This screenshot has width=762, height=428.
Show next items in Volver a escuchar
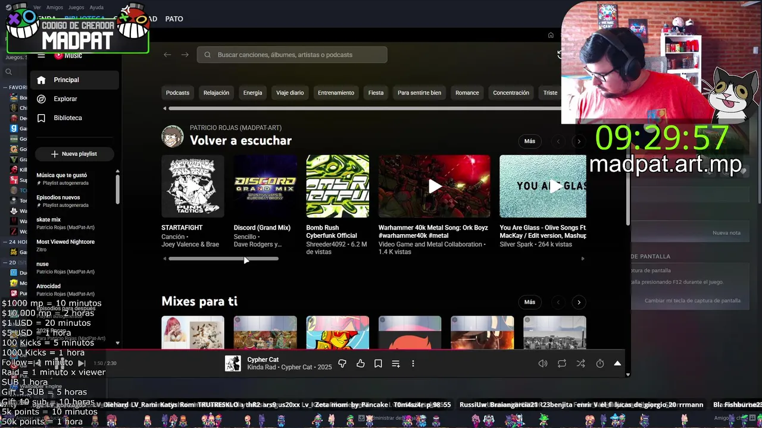tap(579, 141)
